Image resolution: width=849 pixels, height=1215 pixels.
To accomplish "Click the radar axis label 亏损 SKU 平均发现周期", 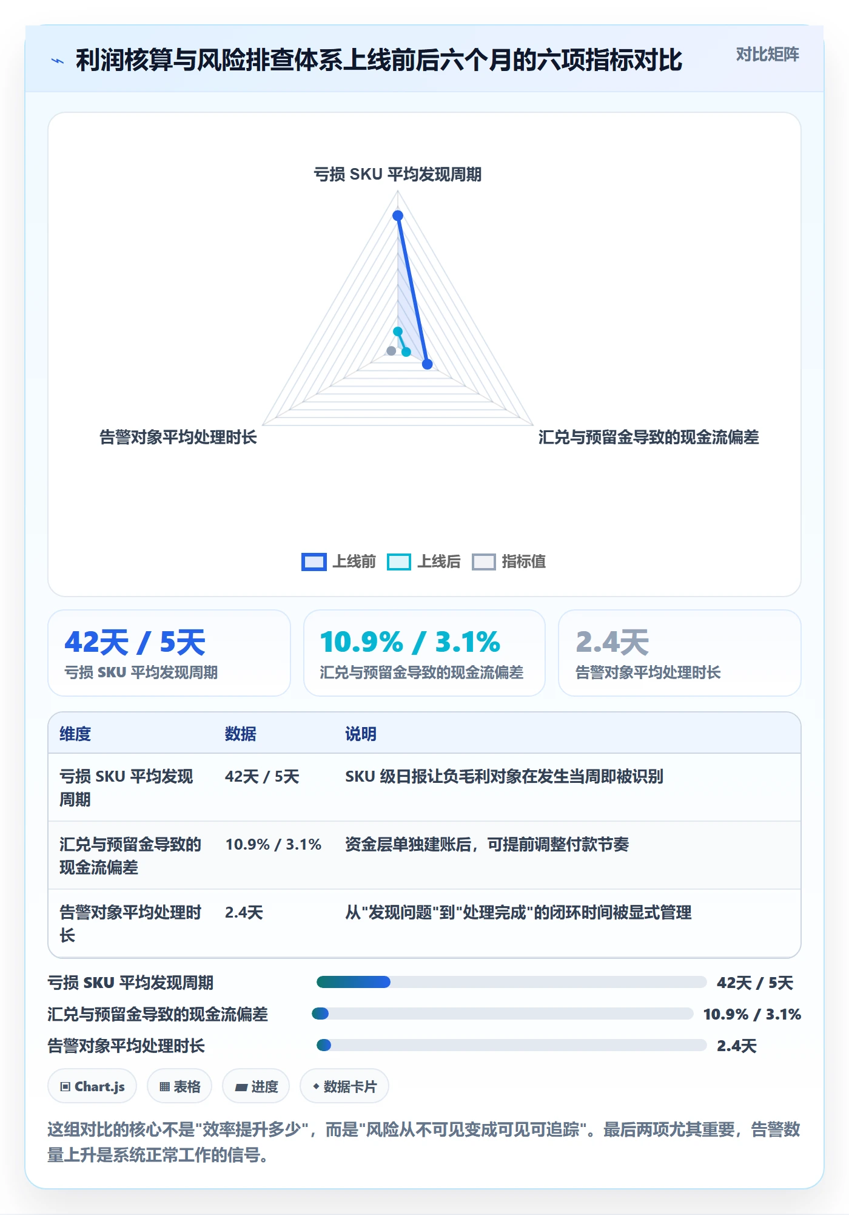I will (x=398, y=175).
